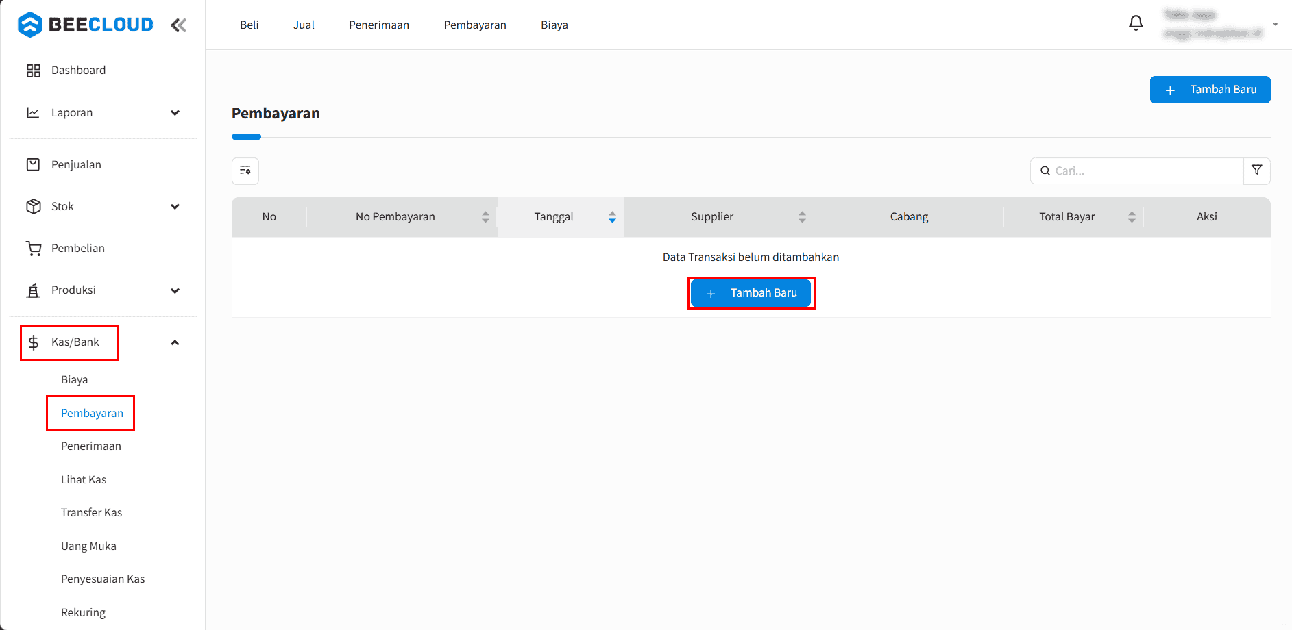Open the filter funnel icon
1292x630 pixels.
[x=1257, y=171]
